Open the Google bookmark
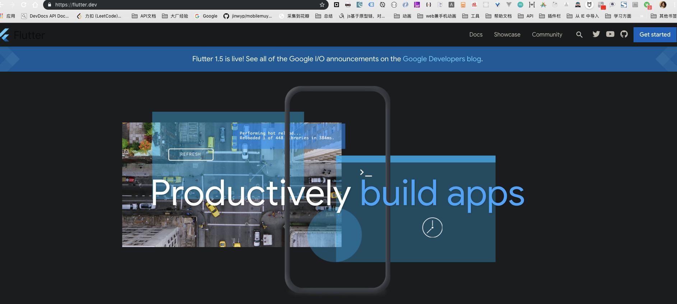 (x=206, y=16)
